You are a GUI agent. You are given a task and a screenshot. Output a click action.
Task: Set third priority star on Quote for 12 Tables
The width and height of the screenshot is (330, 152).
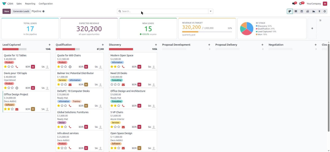12,67
